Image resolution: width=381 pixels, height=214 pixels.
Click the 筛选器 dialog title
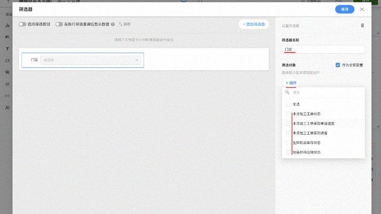[26, 10]
